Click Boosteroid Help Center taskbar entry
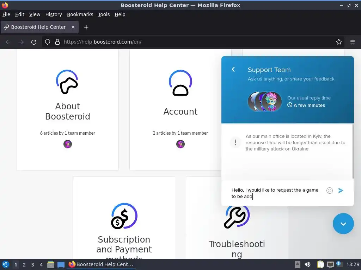 click(x=101, y=264)
